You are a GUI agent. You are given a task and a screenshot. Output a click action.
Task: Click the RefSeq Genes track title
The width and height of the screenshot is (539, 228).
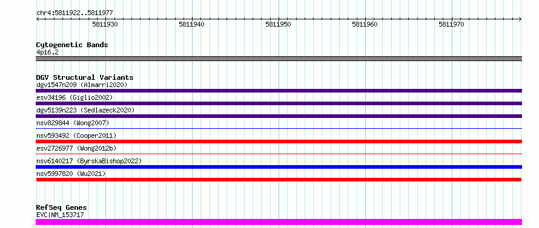[x=61, y=208]
